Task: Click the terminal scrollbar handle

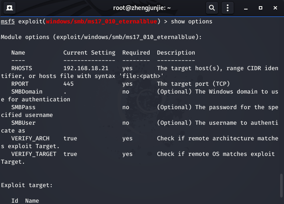Action: (281, 185)
